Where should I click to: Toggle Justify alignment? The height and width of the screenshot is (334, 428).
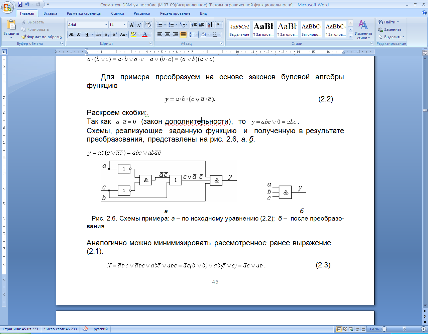(x=183, y=34)
